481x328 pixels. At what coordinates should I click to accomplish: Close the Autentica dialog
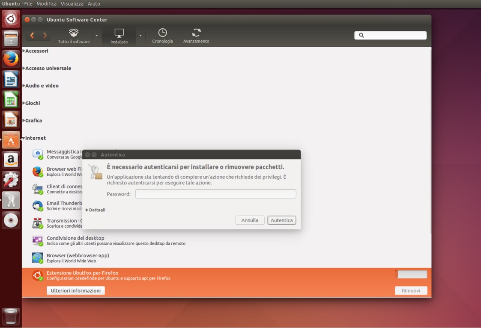[87, 155]
